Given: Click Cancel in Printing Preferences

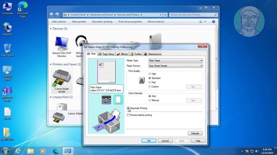Looking at the screenshot, I should pos(165,141).
